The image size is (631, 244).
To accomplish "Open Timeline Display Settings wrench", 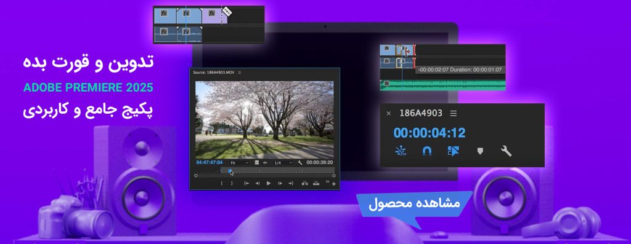I will 507,151.
